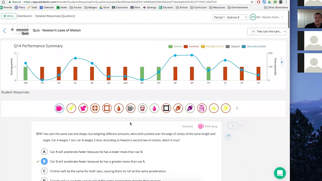Toggle the Skipped legend filter

pyautogui.click(x=233, y=47)
